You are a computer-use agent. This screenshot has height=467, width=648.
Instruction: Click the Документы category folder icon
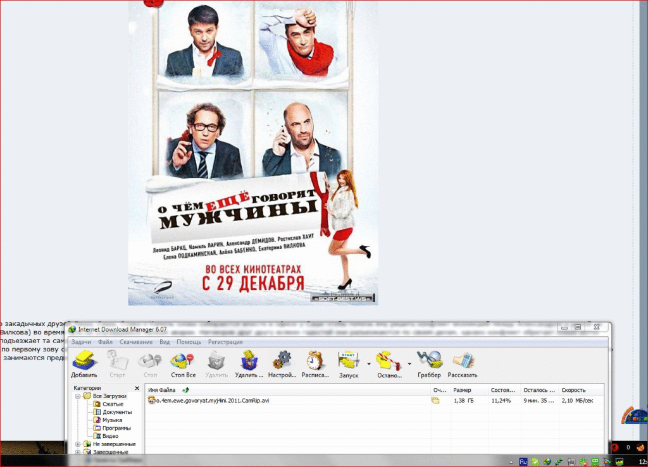97,412
